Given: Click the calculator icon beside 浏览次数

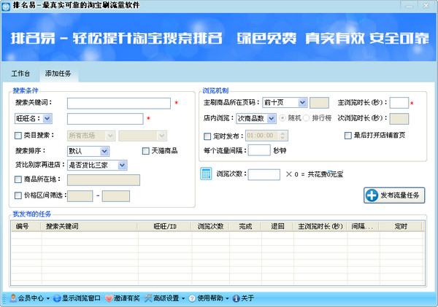Looking at the screenshot, I should click(x=207, y=174).
